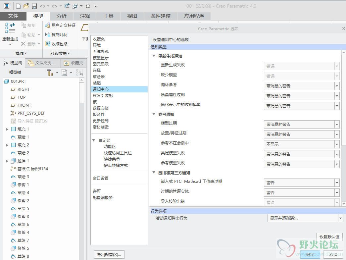346x260 pixels.
Task: Open the 获取数据 group dropdown
Action: tap(60, 53)
